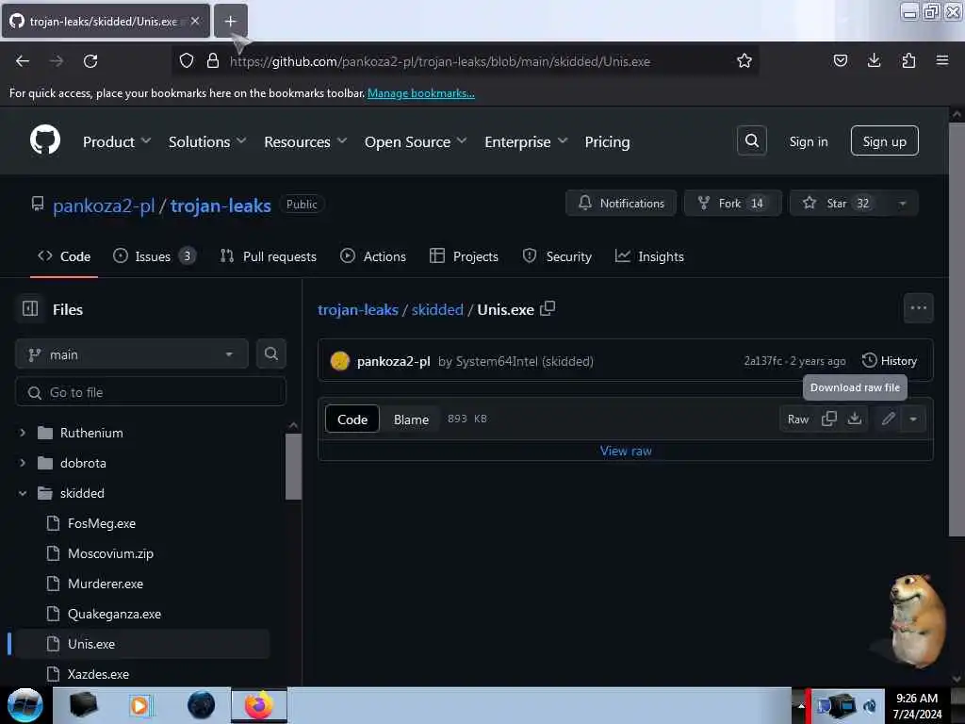The height and width of the screenshot is (724, 965).
Task: Open the Issues tab
Action: [155, 256]
